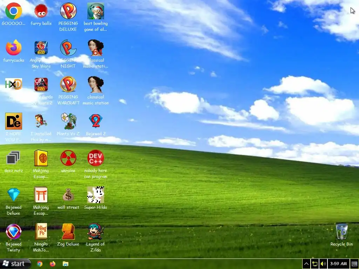Screen dimensions: 359x269
Task: Open classical music station icon without 64
Action: 96,84
